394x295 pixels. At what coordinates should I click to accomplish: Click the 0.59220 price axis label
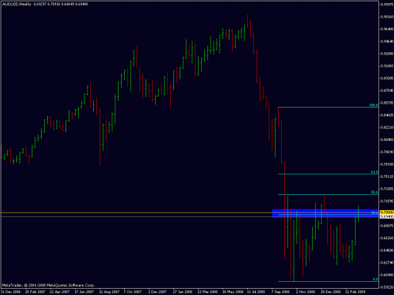(x=387, y=287)
